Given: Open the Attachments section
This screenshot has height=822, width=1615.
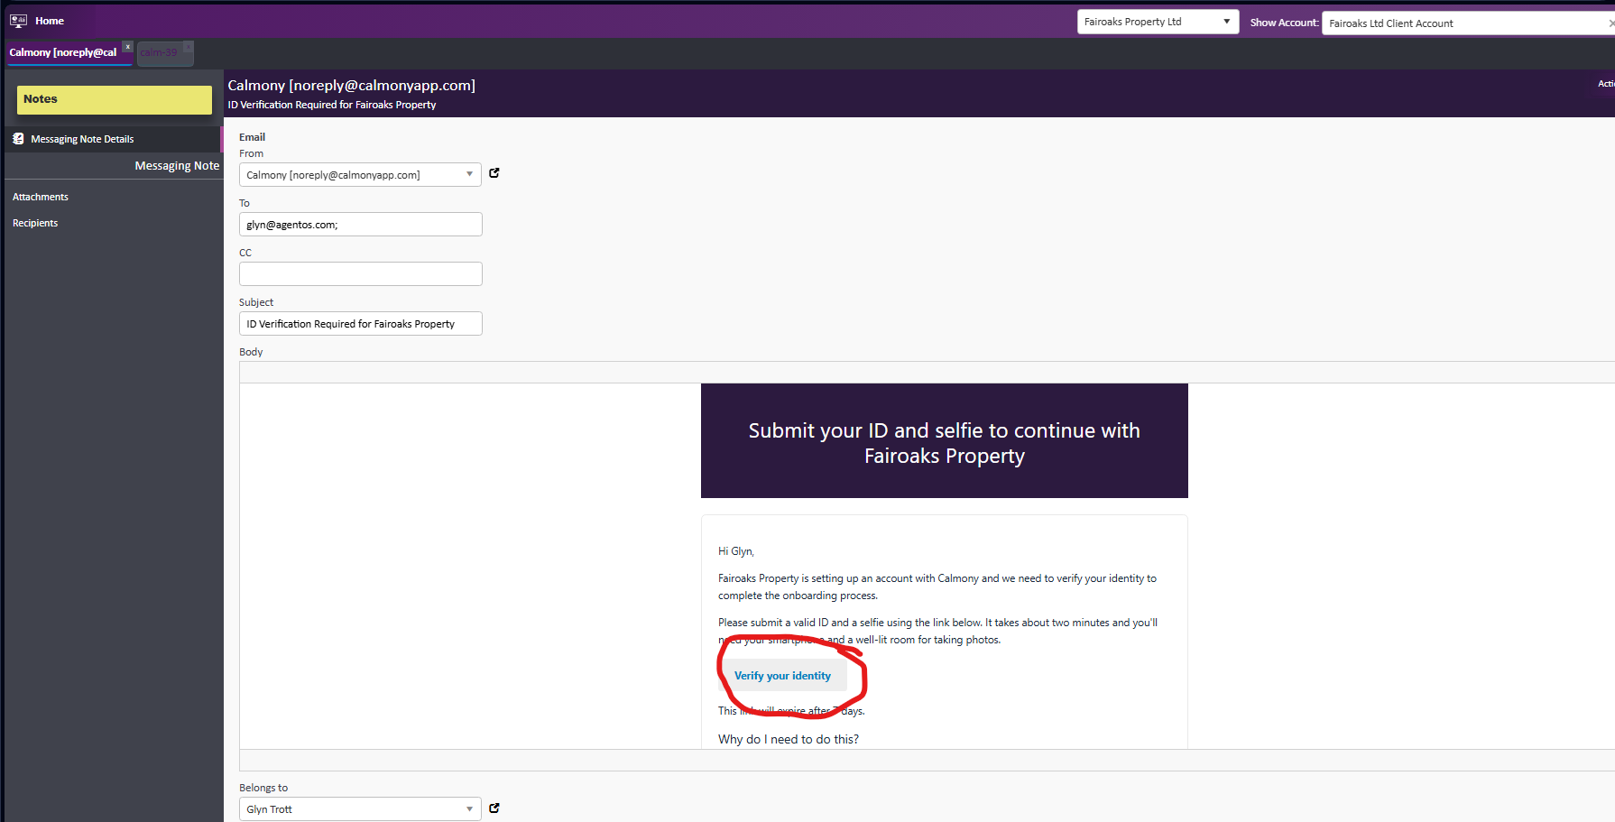Looking at the screenshot, I should [x=41, y=197].
